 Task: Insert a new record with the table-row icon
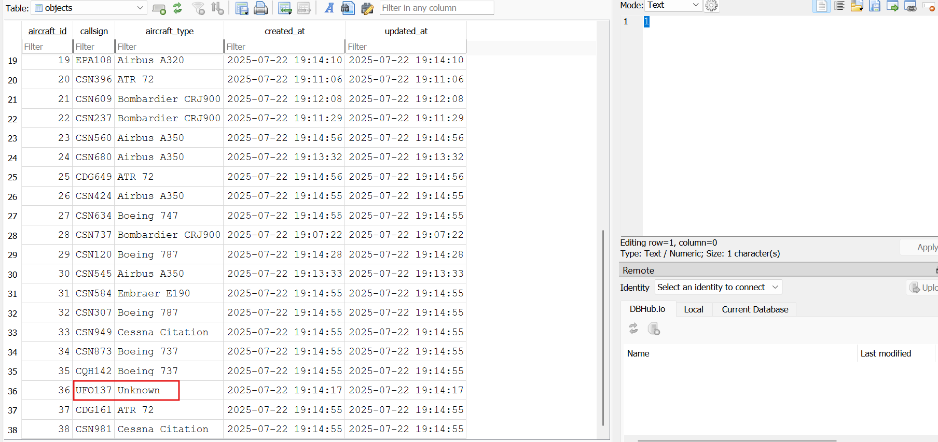[x=285, y=8]
